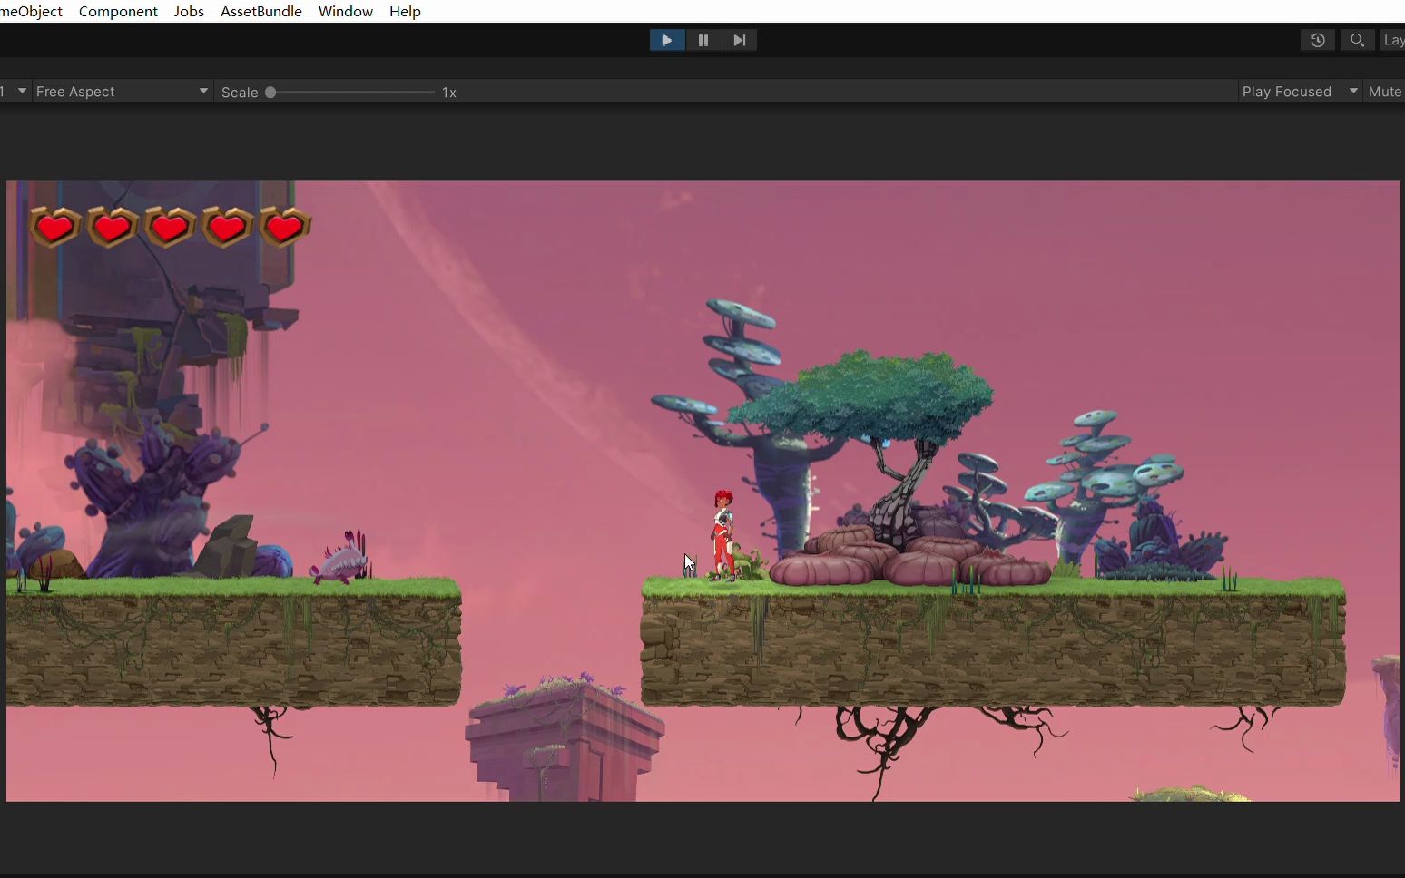Click the first heart health icon

(54, 227)
